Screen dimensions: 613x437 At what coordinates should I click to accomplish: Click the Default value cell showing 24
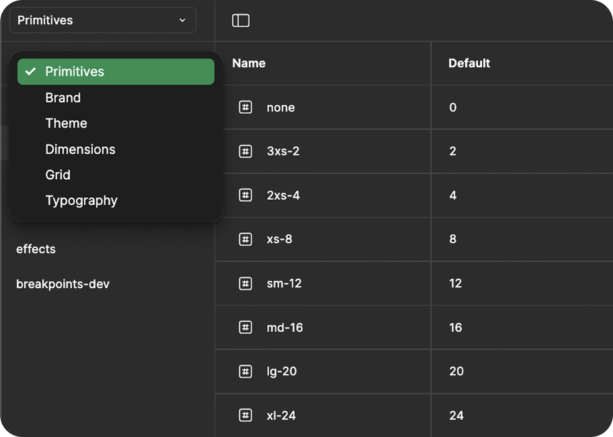(x=455, y=415)
